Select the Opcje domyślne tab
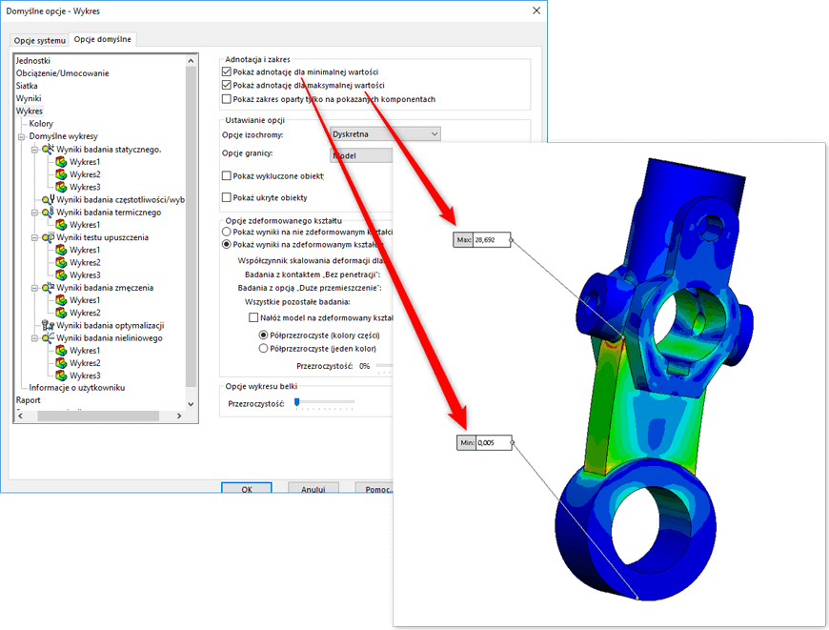 pos(103,41)
